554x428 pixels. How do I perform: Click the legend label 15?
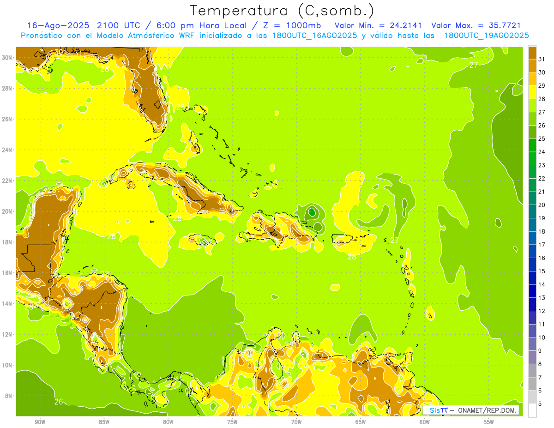[542, 271]
